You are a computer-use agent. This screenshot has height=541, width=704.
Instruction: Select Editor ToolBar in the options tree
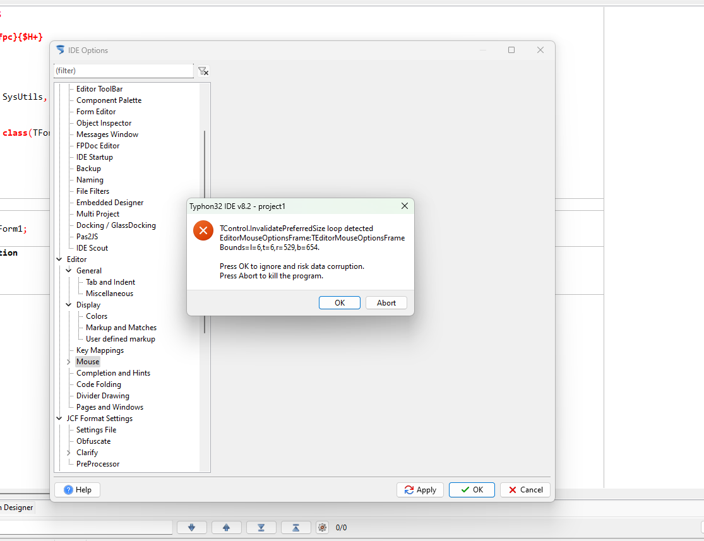pos(99,89)
